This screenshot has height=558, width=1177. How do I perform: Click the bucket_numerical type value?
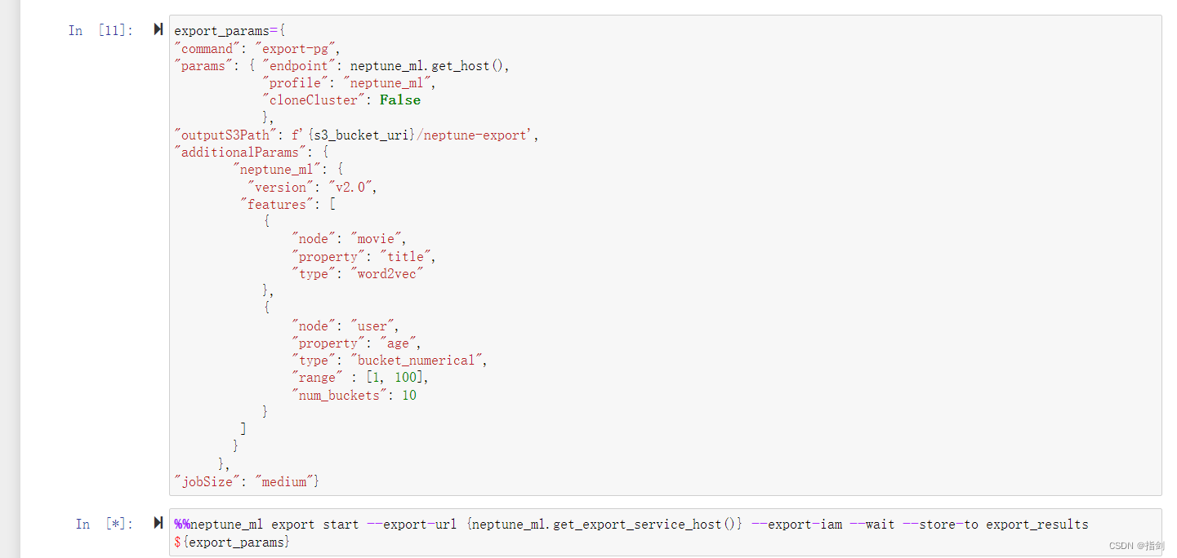coord(419,361)
